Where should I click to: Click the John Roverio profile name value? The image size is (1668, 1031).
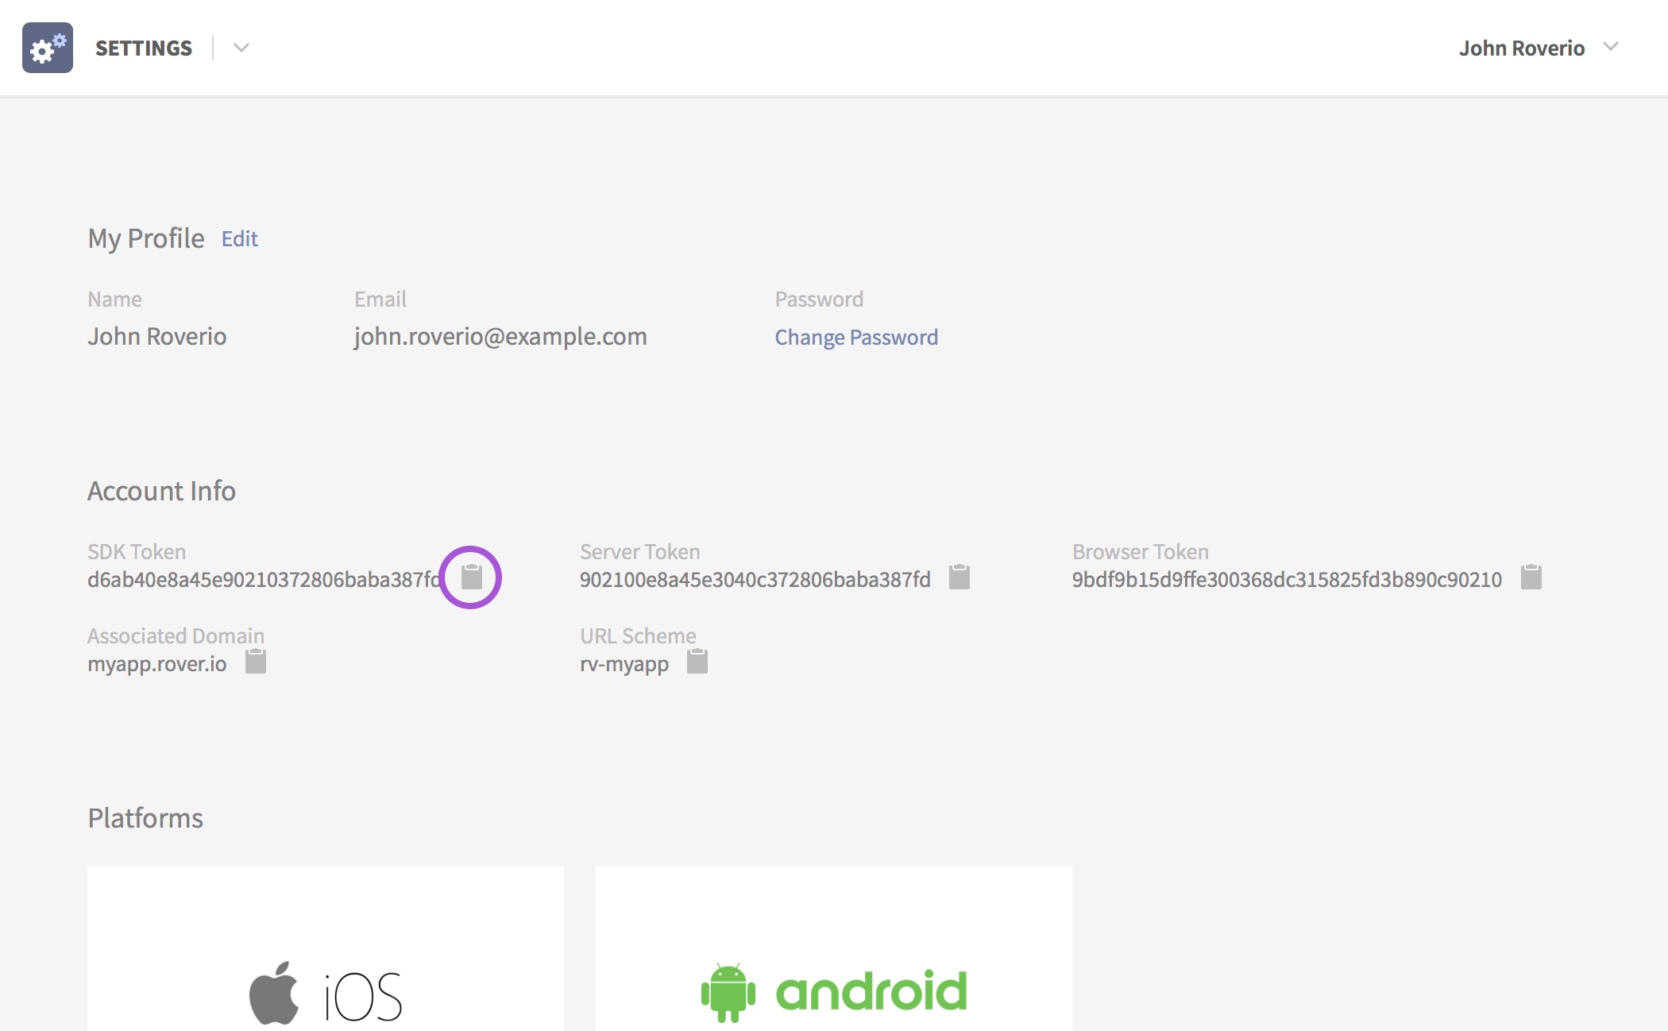(x=157, y=337)
